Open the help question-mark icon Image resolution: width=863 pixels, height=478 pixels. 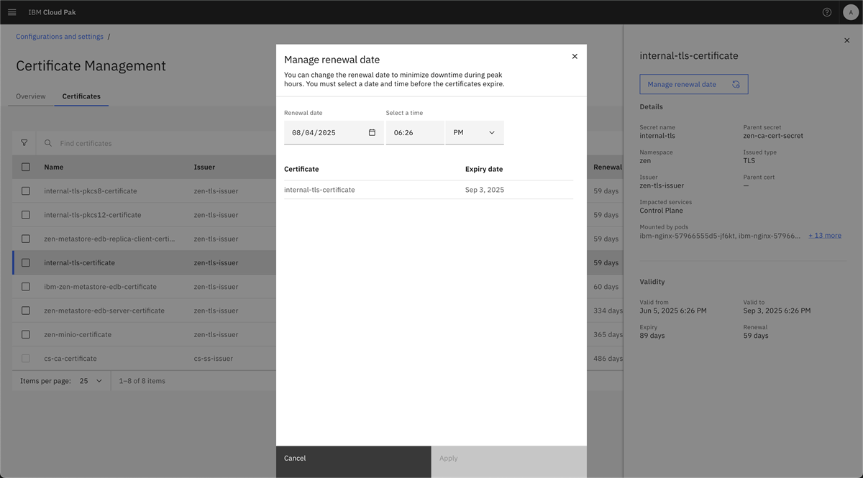(827, 12)
